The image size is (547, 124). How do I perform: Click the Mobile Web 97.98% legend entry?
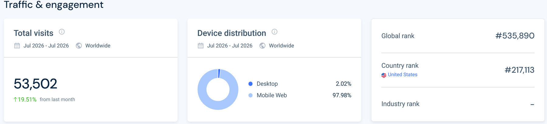(x=300, y=95)
